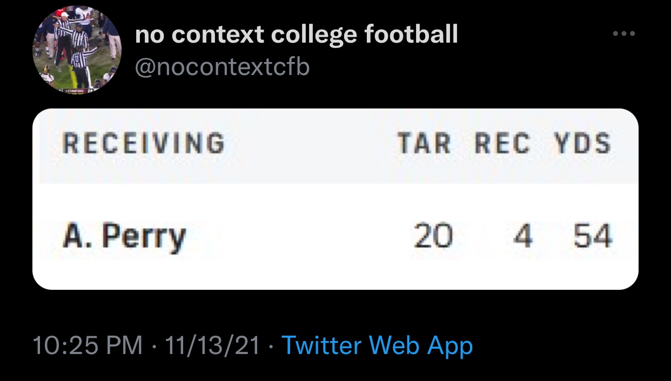Select the 54 yards value

(593, 237)
